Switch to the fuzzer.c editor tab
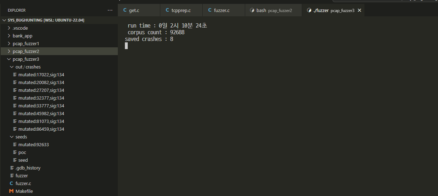 224,10
